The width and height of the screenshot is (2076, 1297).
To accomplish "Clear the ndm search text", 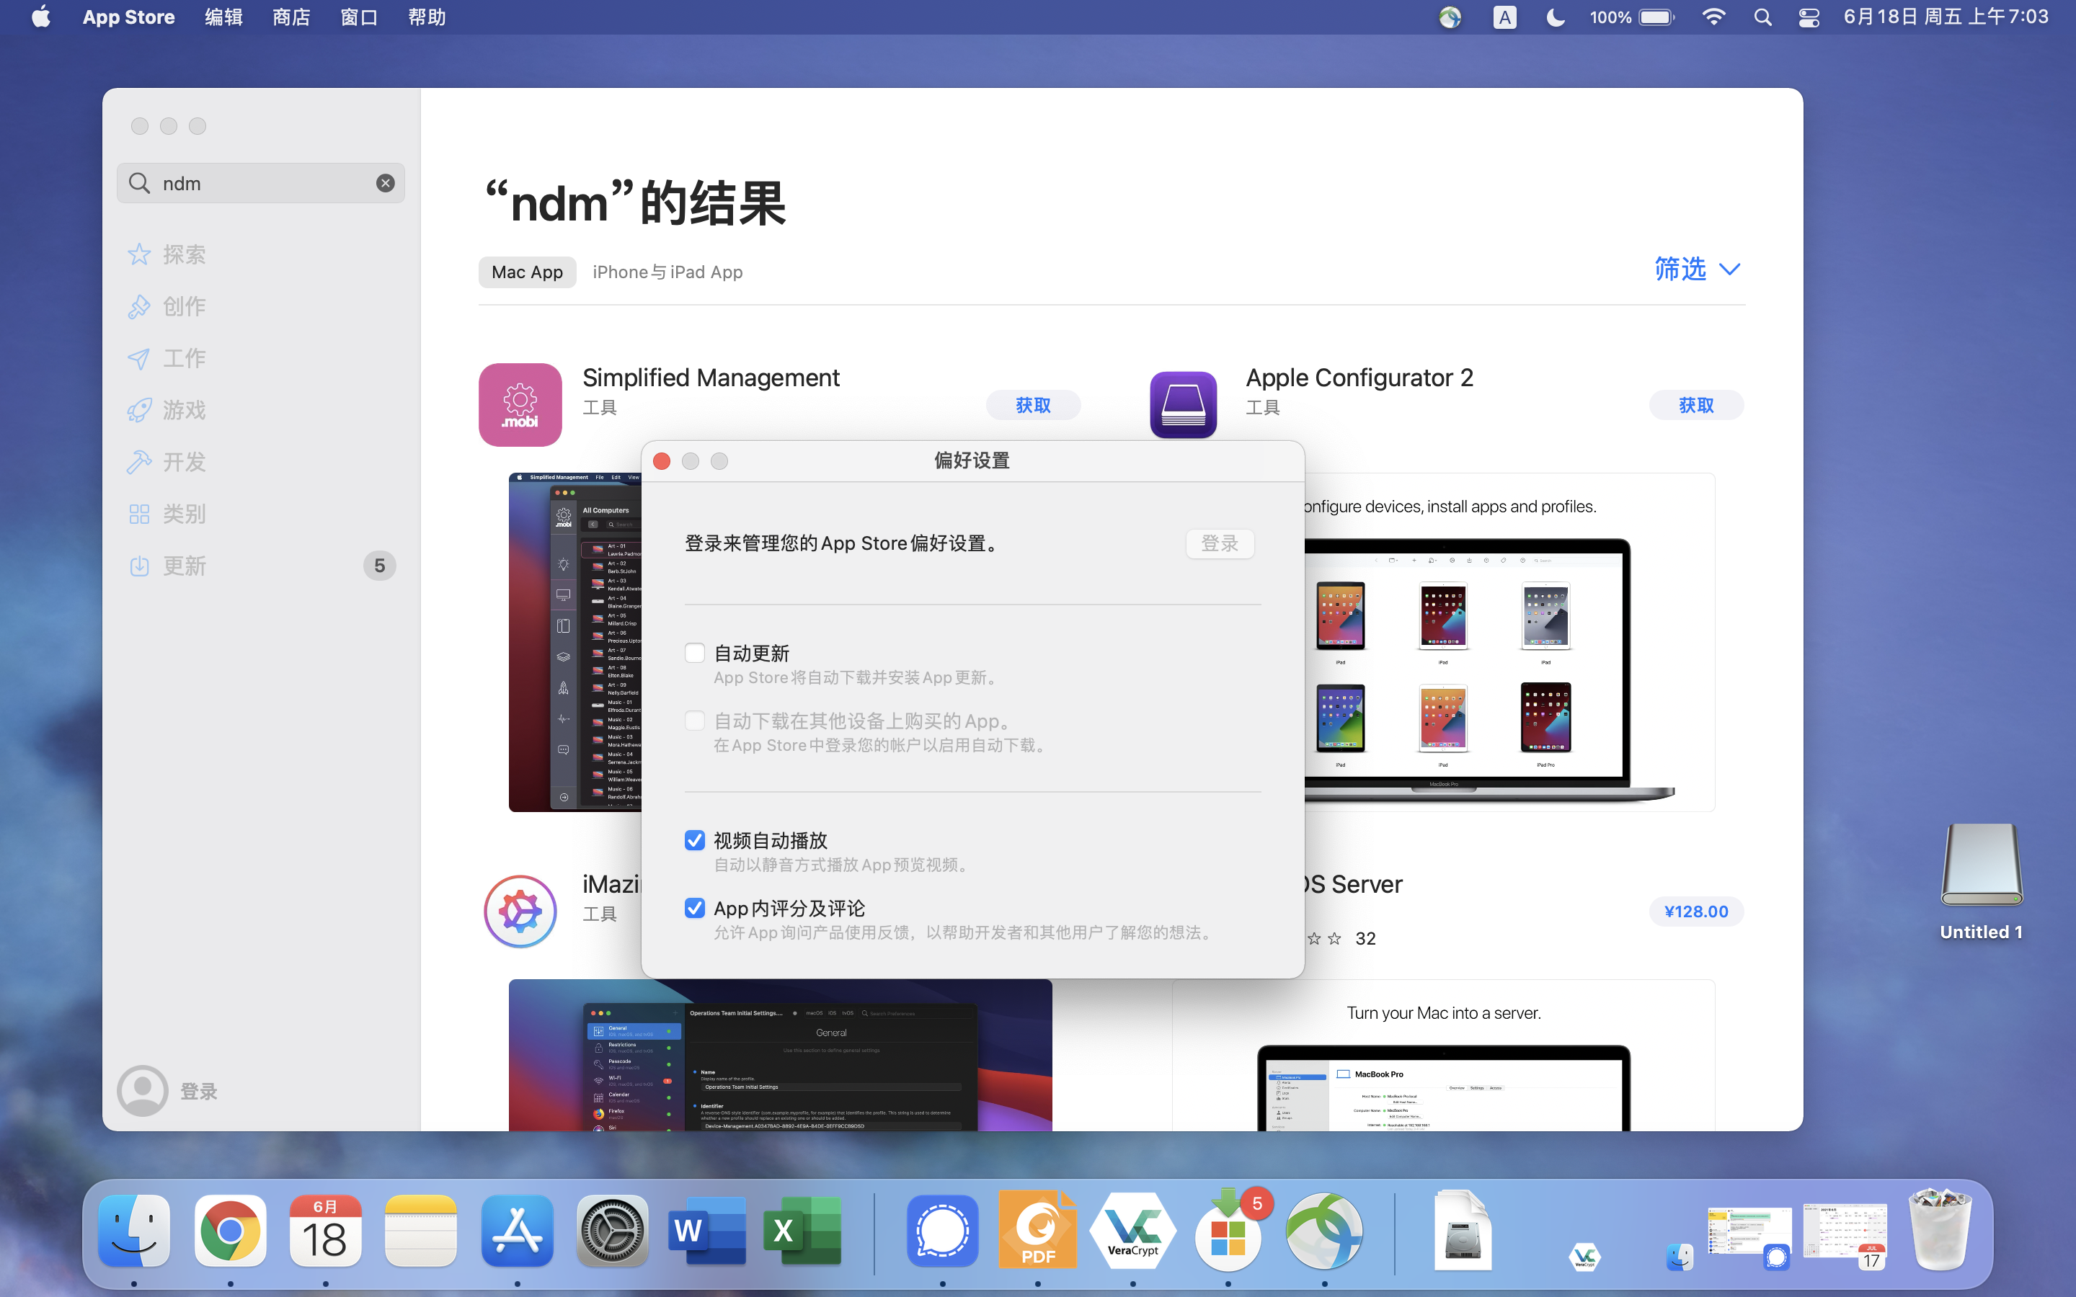I will pyautogui.click(x=385, y=183).
